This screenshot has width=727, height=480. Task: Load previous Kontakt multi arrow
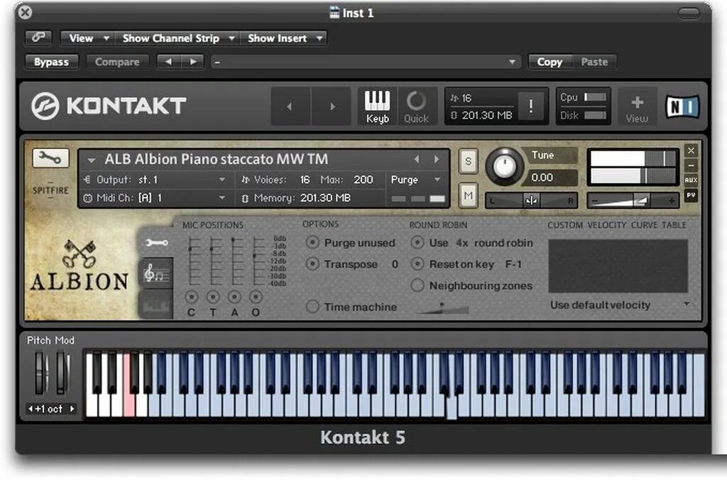[290, 107]
